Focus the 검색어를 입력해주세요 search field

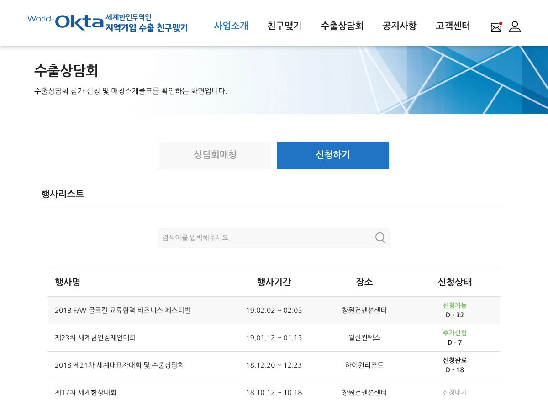[x=265, y=238]
